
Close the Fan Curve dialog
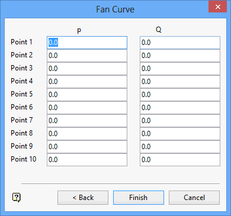pos(217,7)
